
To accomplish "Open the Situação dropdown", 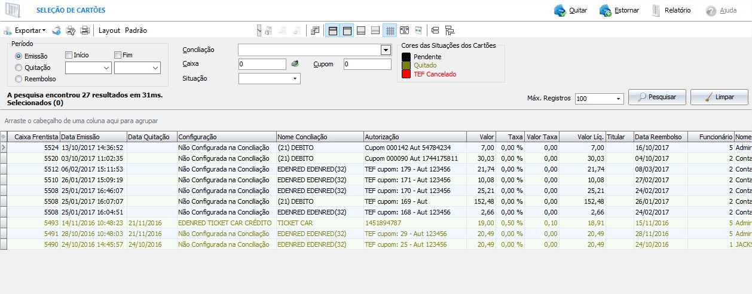I will tap(295, 78).
